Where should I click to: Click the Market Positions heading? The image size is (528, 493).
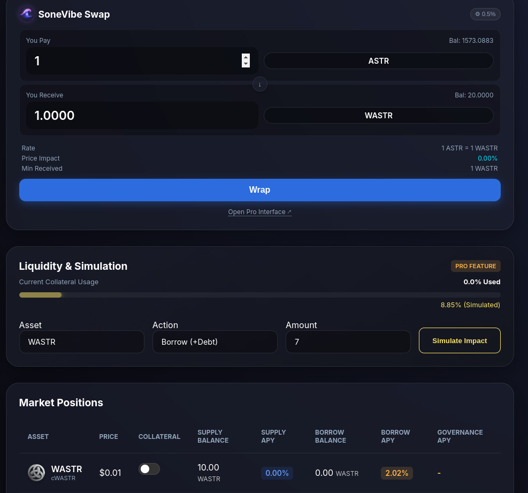pos(61,403)
